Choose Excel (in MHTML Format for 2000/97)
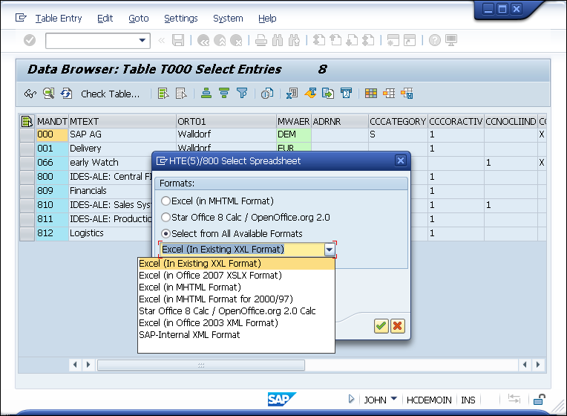 [236, 299]
